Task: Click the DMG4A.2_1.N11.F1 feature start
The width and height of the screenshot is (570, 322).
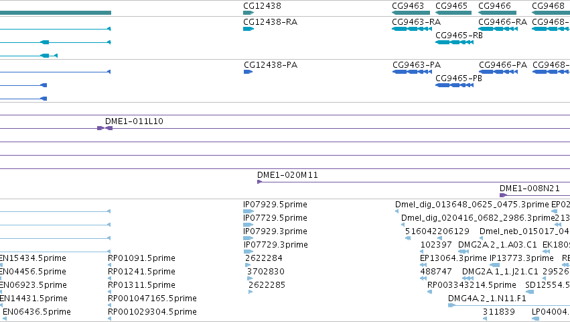Action: pyautogui.click(x=451, y=305)
